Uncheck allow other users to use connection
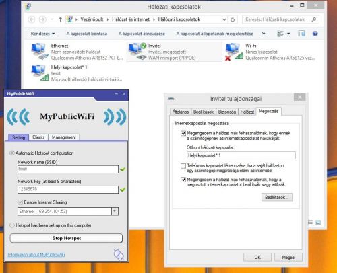 [x=183, y=133]
